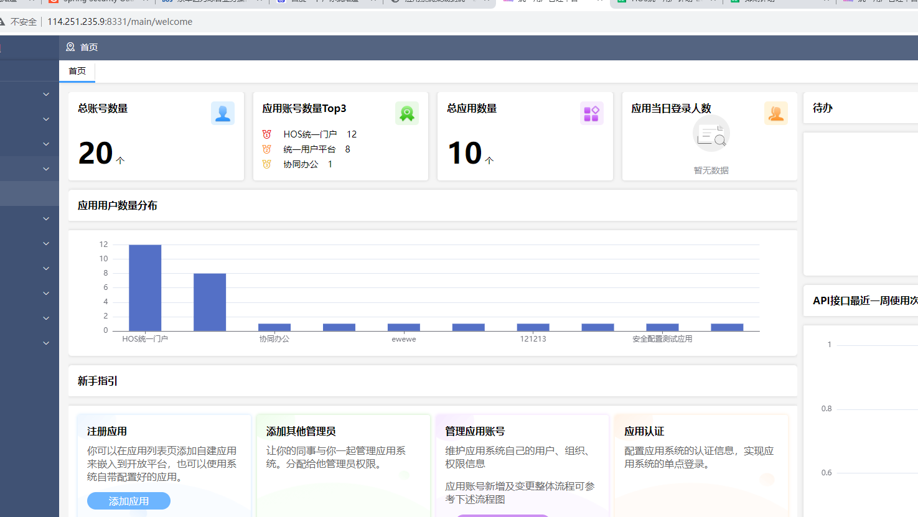Click the 协同办公 bar in the chart
Screen dimensions: 918x517
274,327
